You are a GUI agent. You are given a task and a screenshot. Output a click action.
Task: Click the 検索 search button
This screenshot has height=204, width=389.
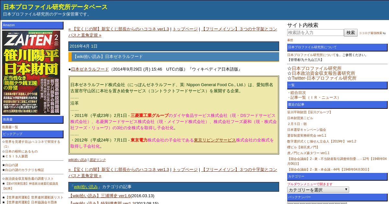click(x=351, y=33)
